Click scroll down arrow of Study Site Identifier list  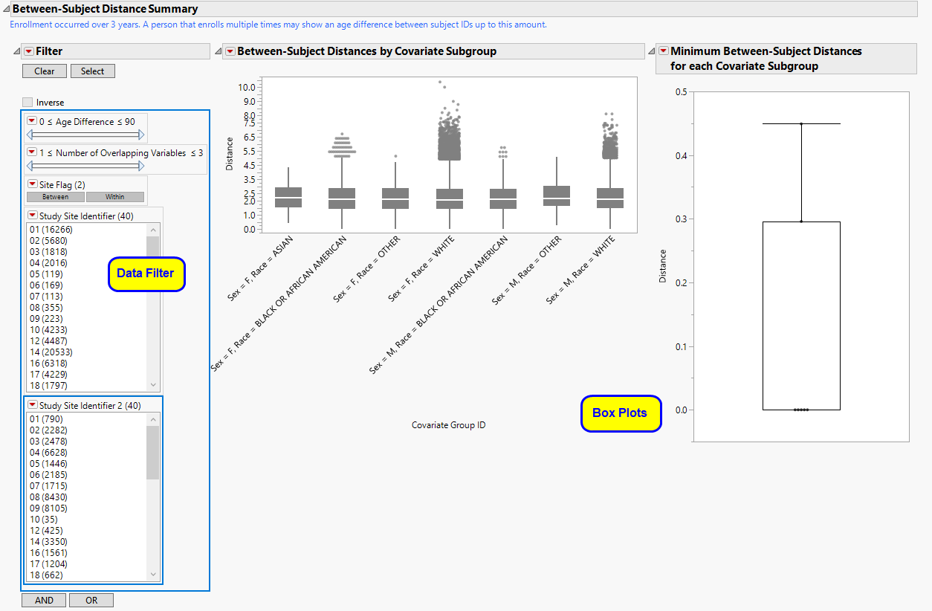pyautogui.click(x=153, y=385)
